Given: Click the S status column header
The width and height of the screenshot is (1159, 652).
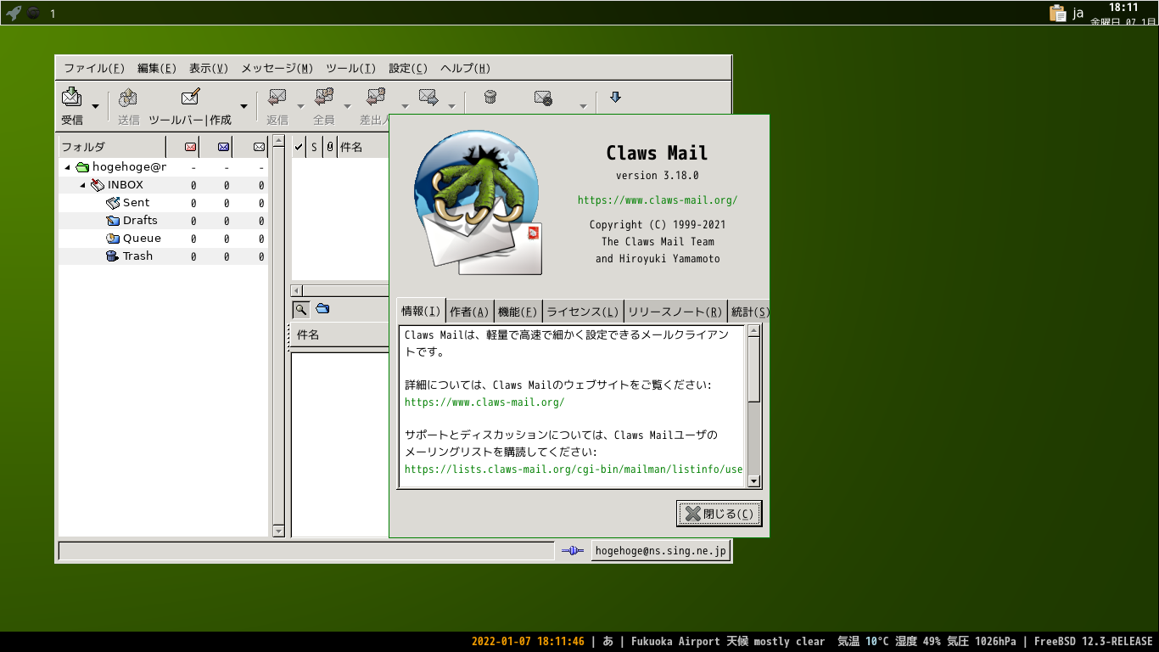Looking at the screenshot, I should click(314, 147).
